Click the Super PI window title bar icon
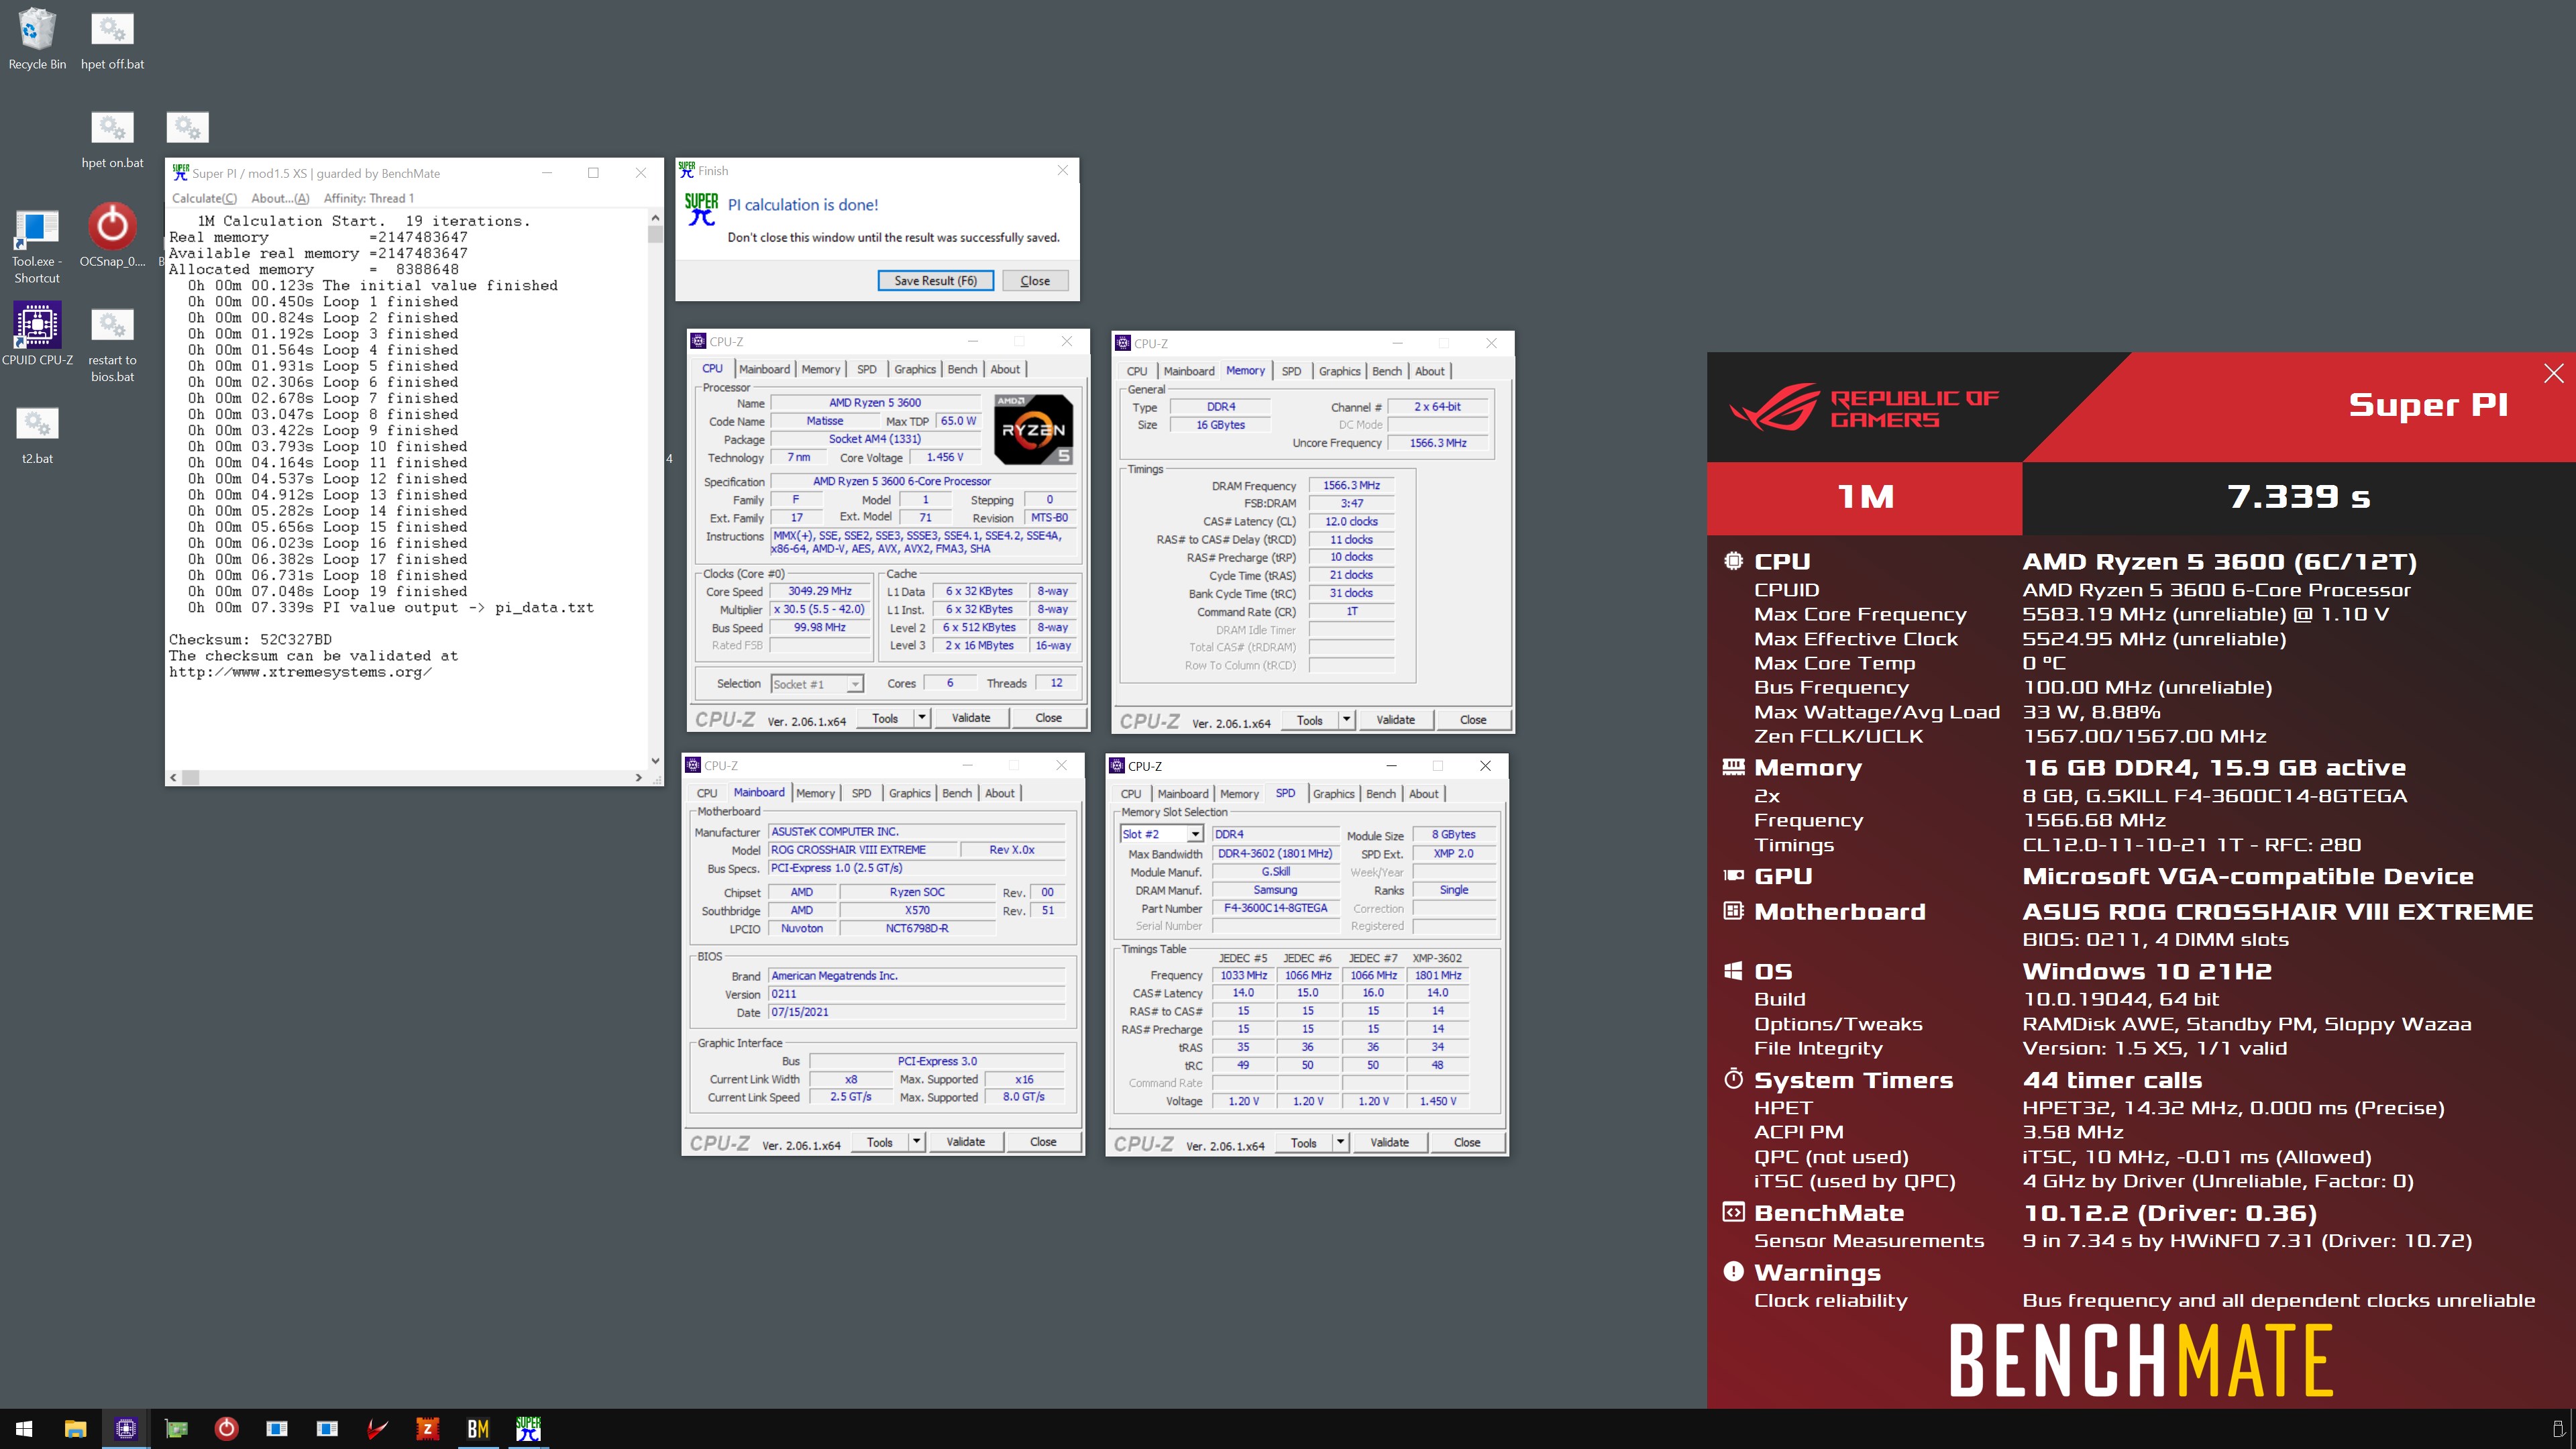 click(x=181, y=172)
